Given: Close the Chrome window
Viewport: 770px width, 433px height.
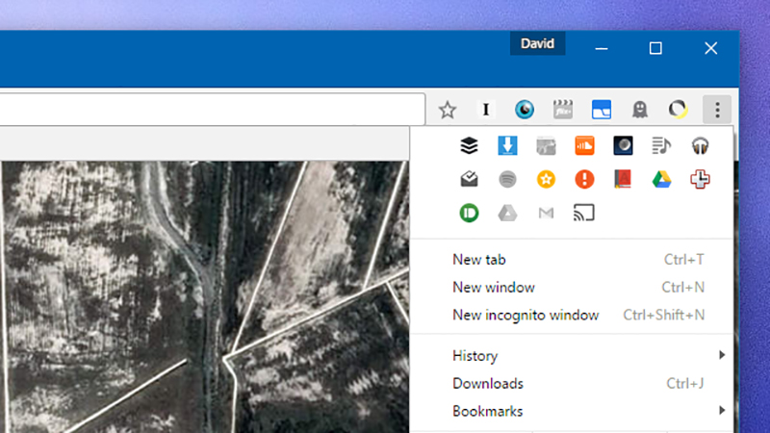Looking at the screenshot, I should pos(710,48).
